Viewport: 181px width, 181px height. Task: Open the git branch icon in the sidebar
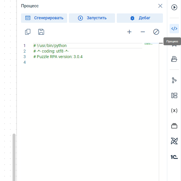click(x=174, y=80)
